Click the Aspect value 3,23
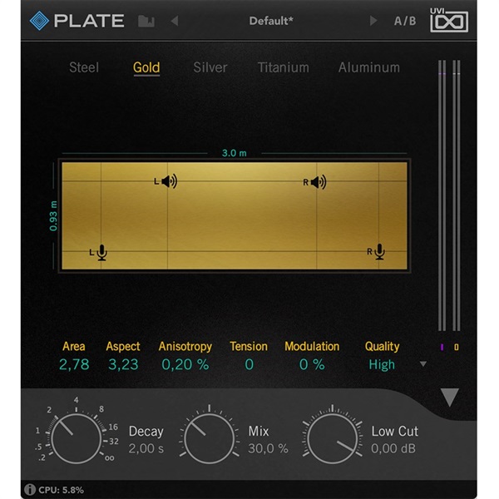This screenshot has height=499, width=499. 123,364
